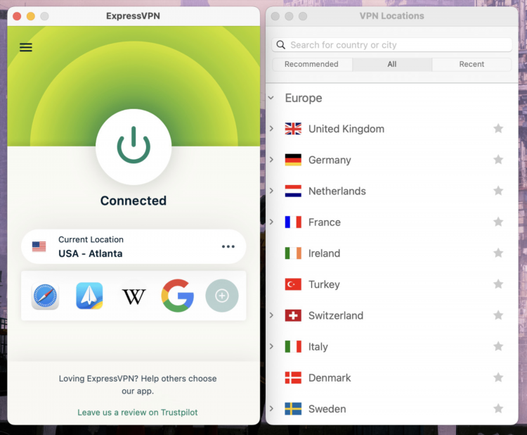Image resolution: width=527 pixels, height=435 pixels.
Task: Click the USA flag in Current Location
Action: tap(39, 246)
